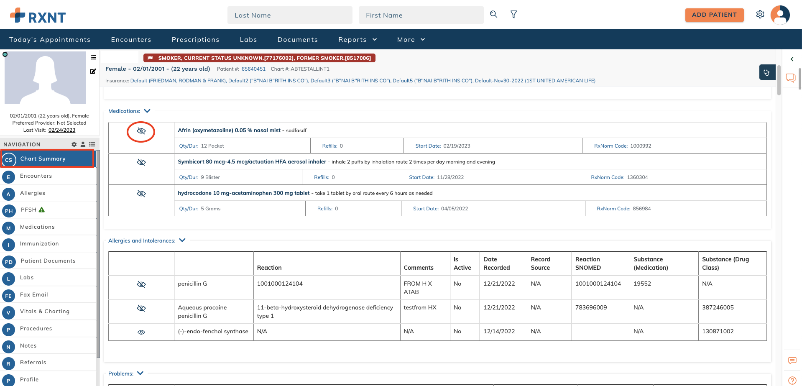
Task: Open the user account avatar
Action: (x=780, y=15)
